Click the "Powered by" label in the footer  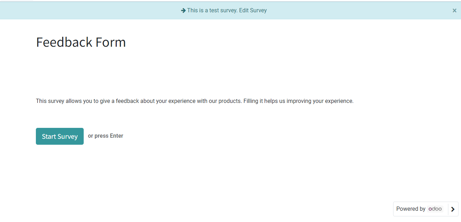click(x=411, y=209)
